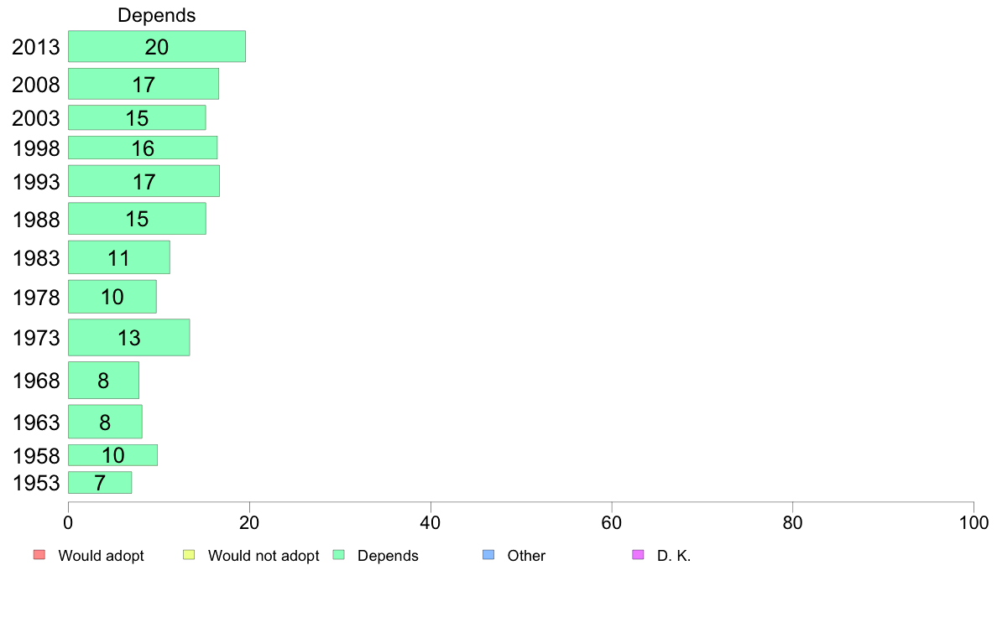
Task: Select the Other legend label
Action: (x=526, y=555)
